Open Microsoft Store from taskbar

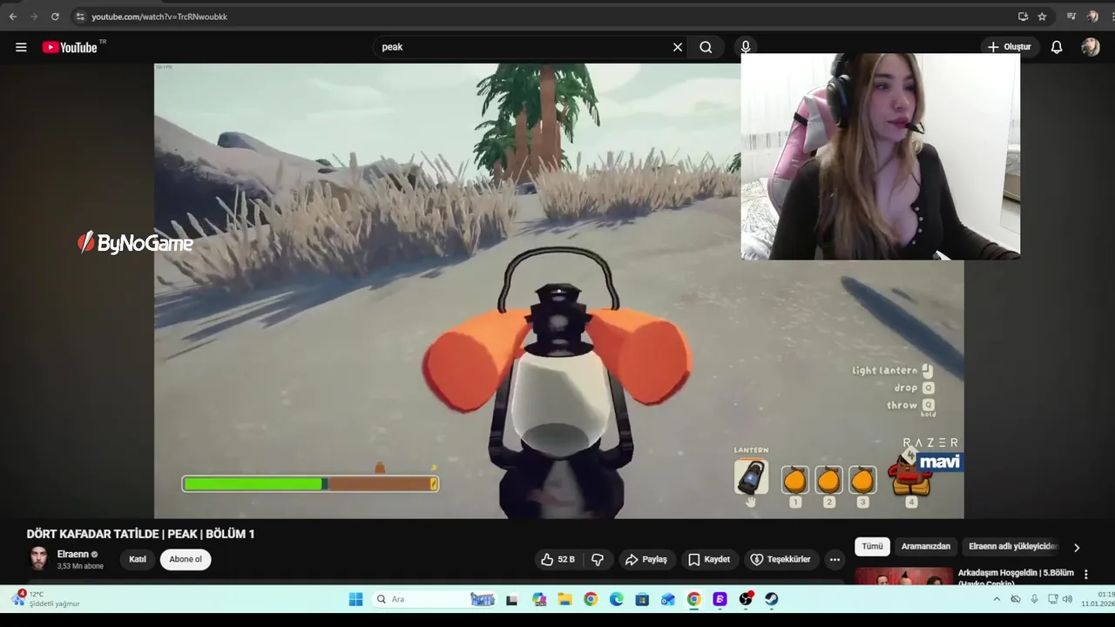click(642, 599)
